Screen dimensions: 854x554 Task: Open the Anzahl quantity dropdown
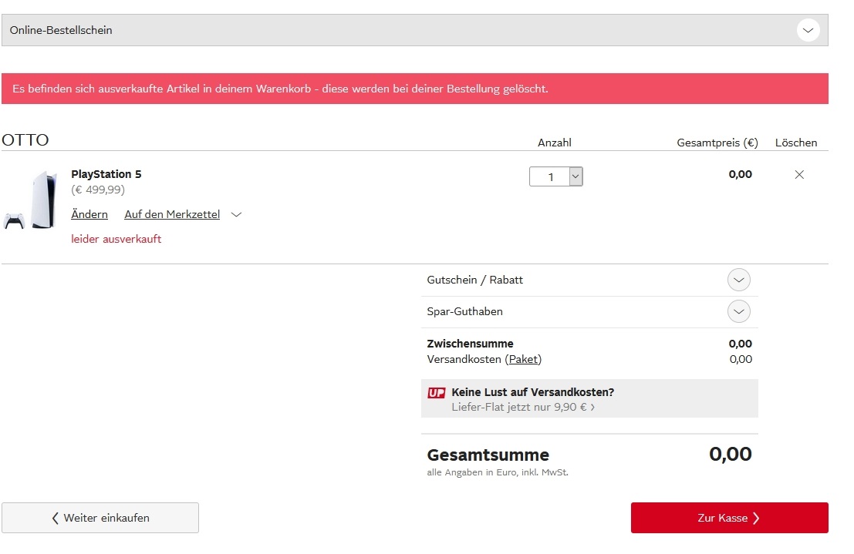point(556,176)
